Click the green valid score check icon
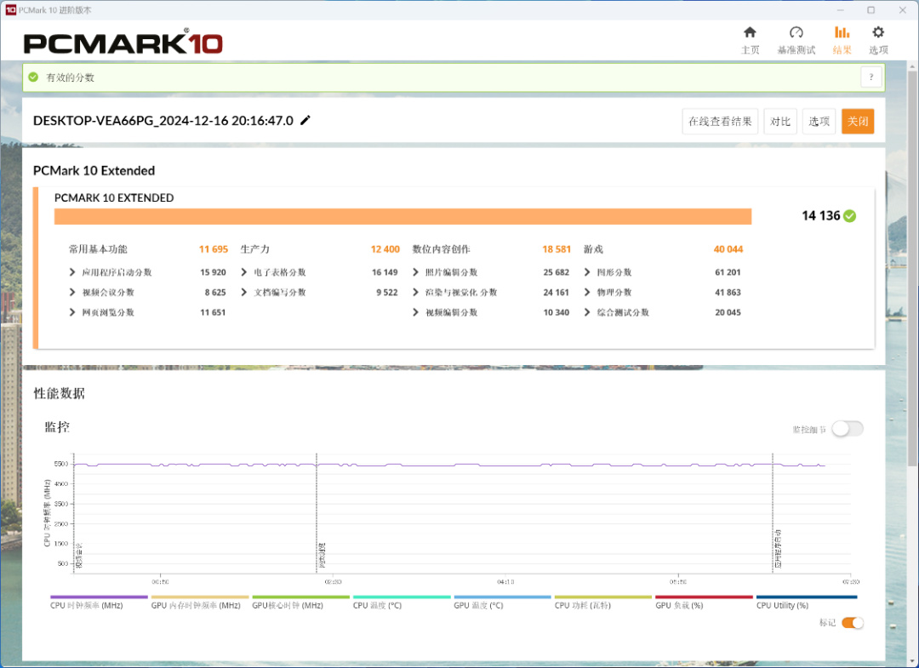 click(x=33, y=77)
